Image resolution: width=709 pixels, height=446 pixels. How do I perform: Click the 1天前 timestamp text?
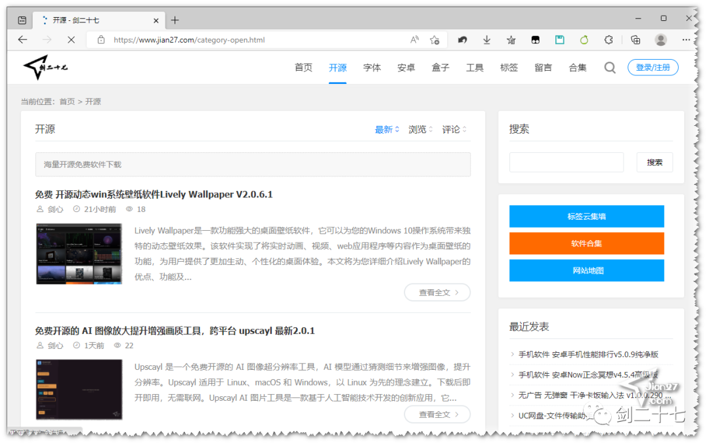pyautogui.click(x=94, y=346)
